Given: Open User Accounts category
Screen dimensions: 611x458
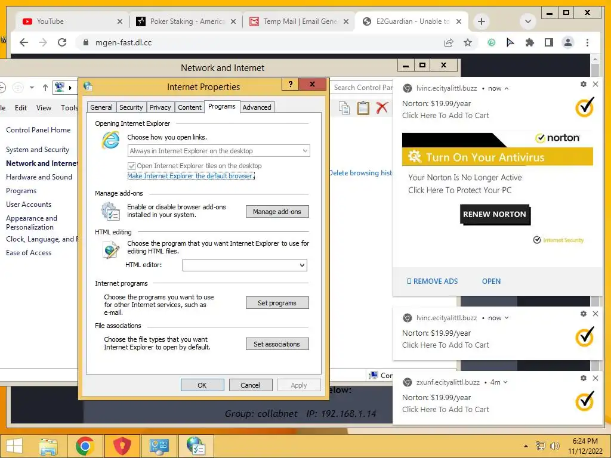Looking at the screenshot, I should [x=29, y=205].
